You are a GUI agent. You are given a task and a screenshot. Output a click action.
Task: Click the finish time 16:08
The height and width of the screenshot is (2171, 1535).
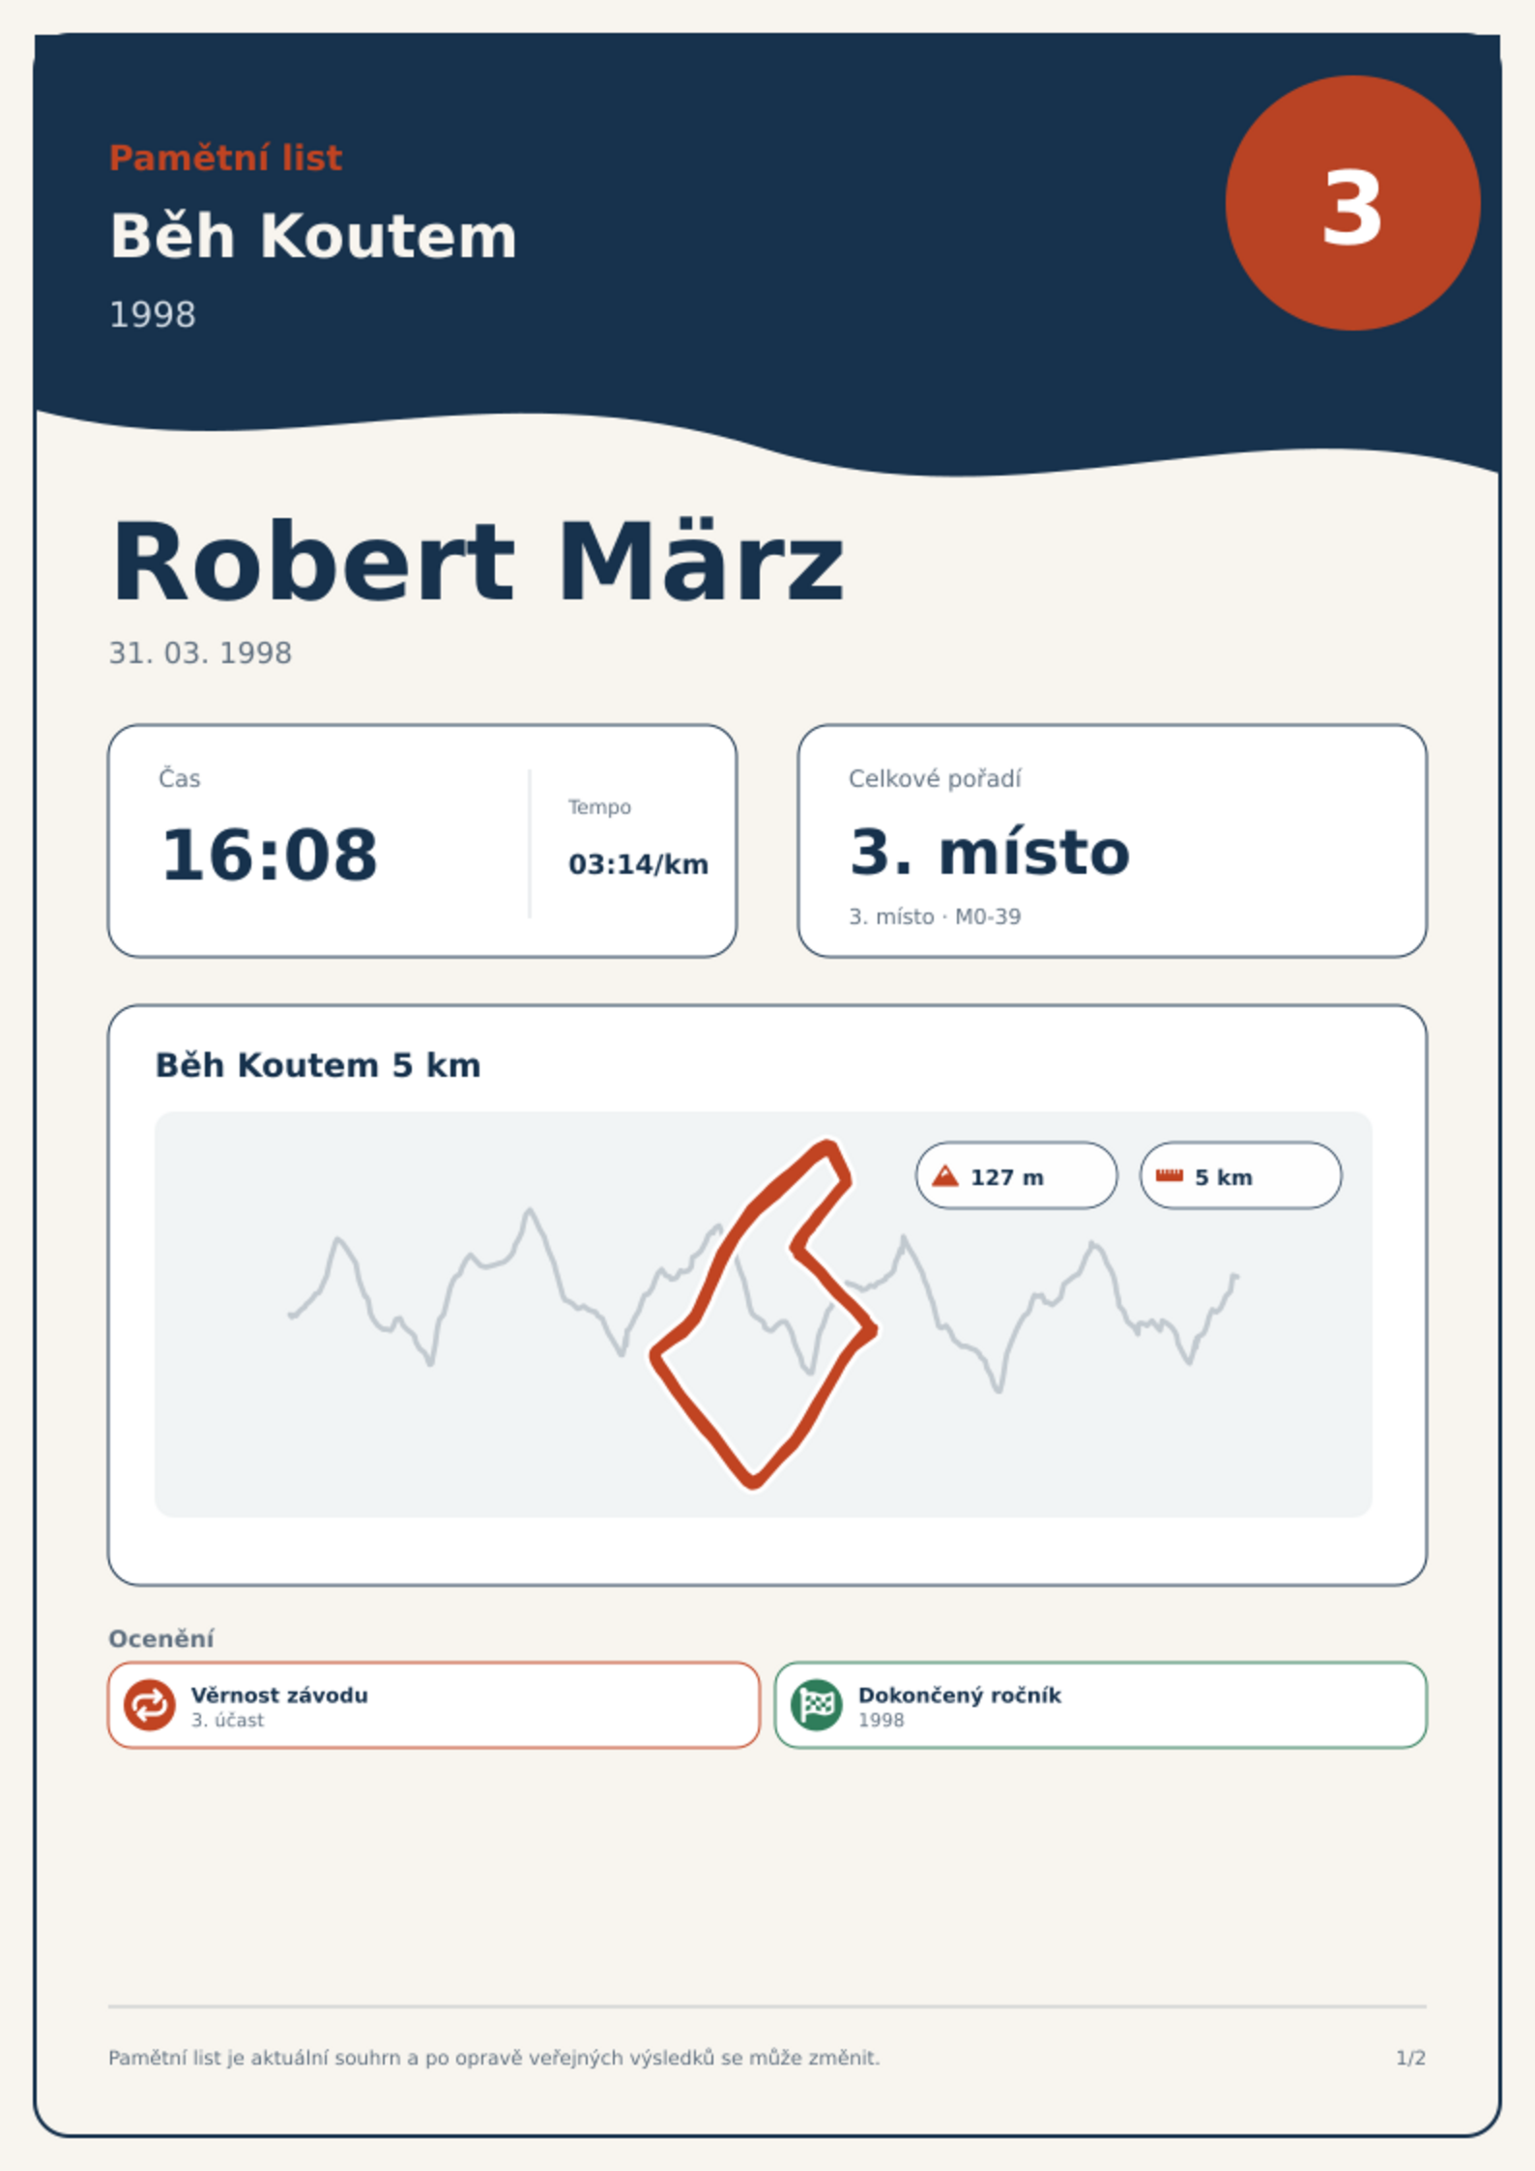[270, 854]
